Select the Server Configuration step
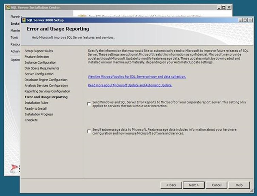257x196 pixels. 39,74
